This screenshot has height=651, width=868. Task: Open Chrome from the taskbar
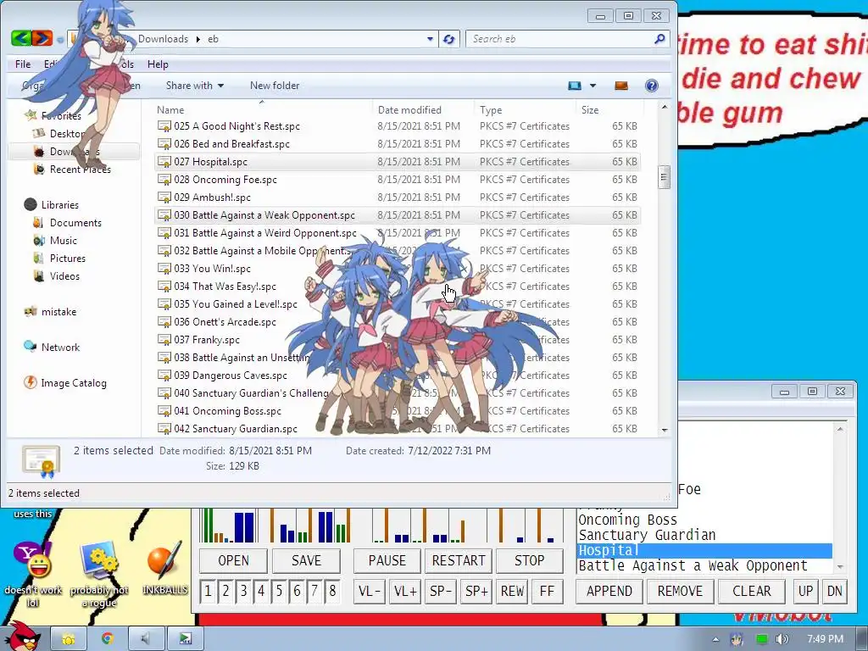[107, 639]
